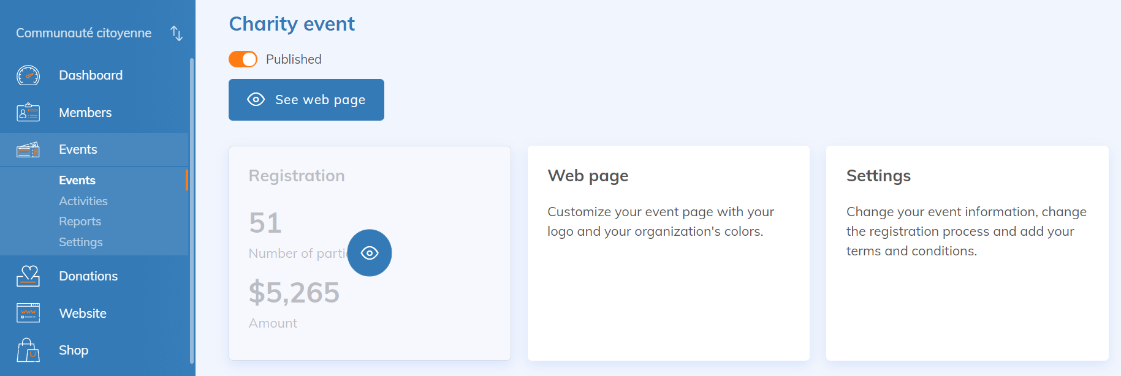The image size is (1121, 376).
Task: Click the Registration card's 51 participants count
Action: click(265, 223)
